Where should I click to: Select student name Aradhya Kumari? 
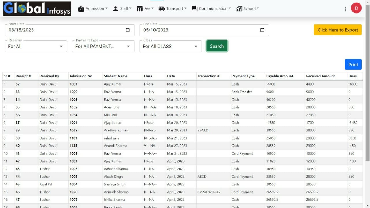116,130
